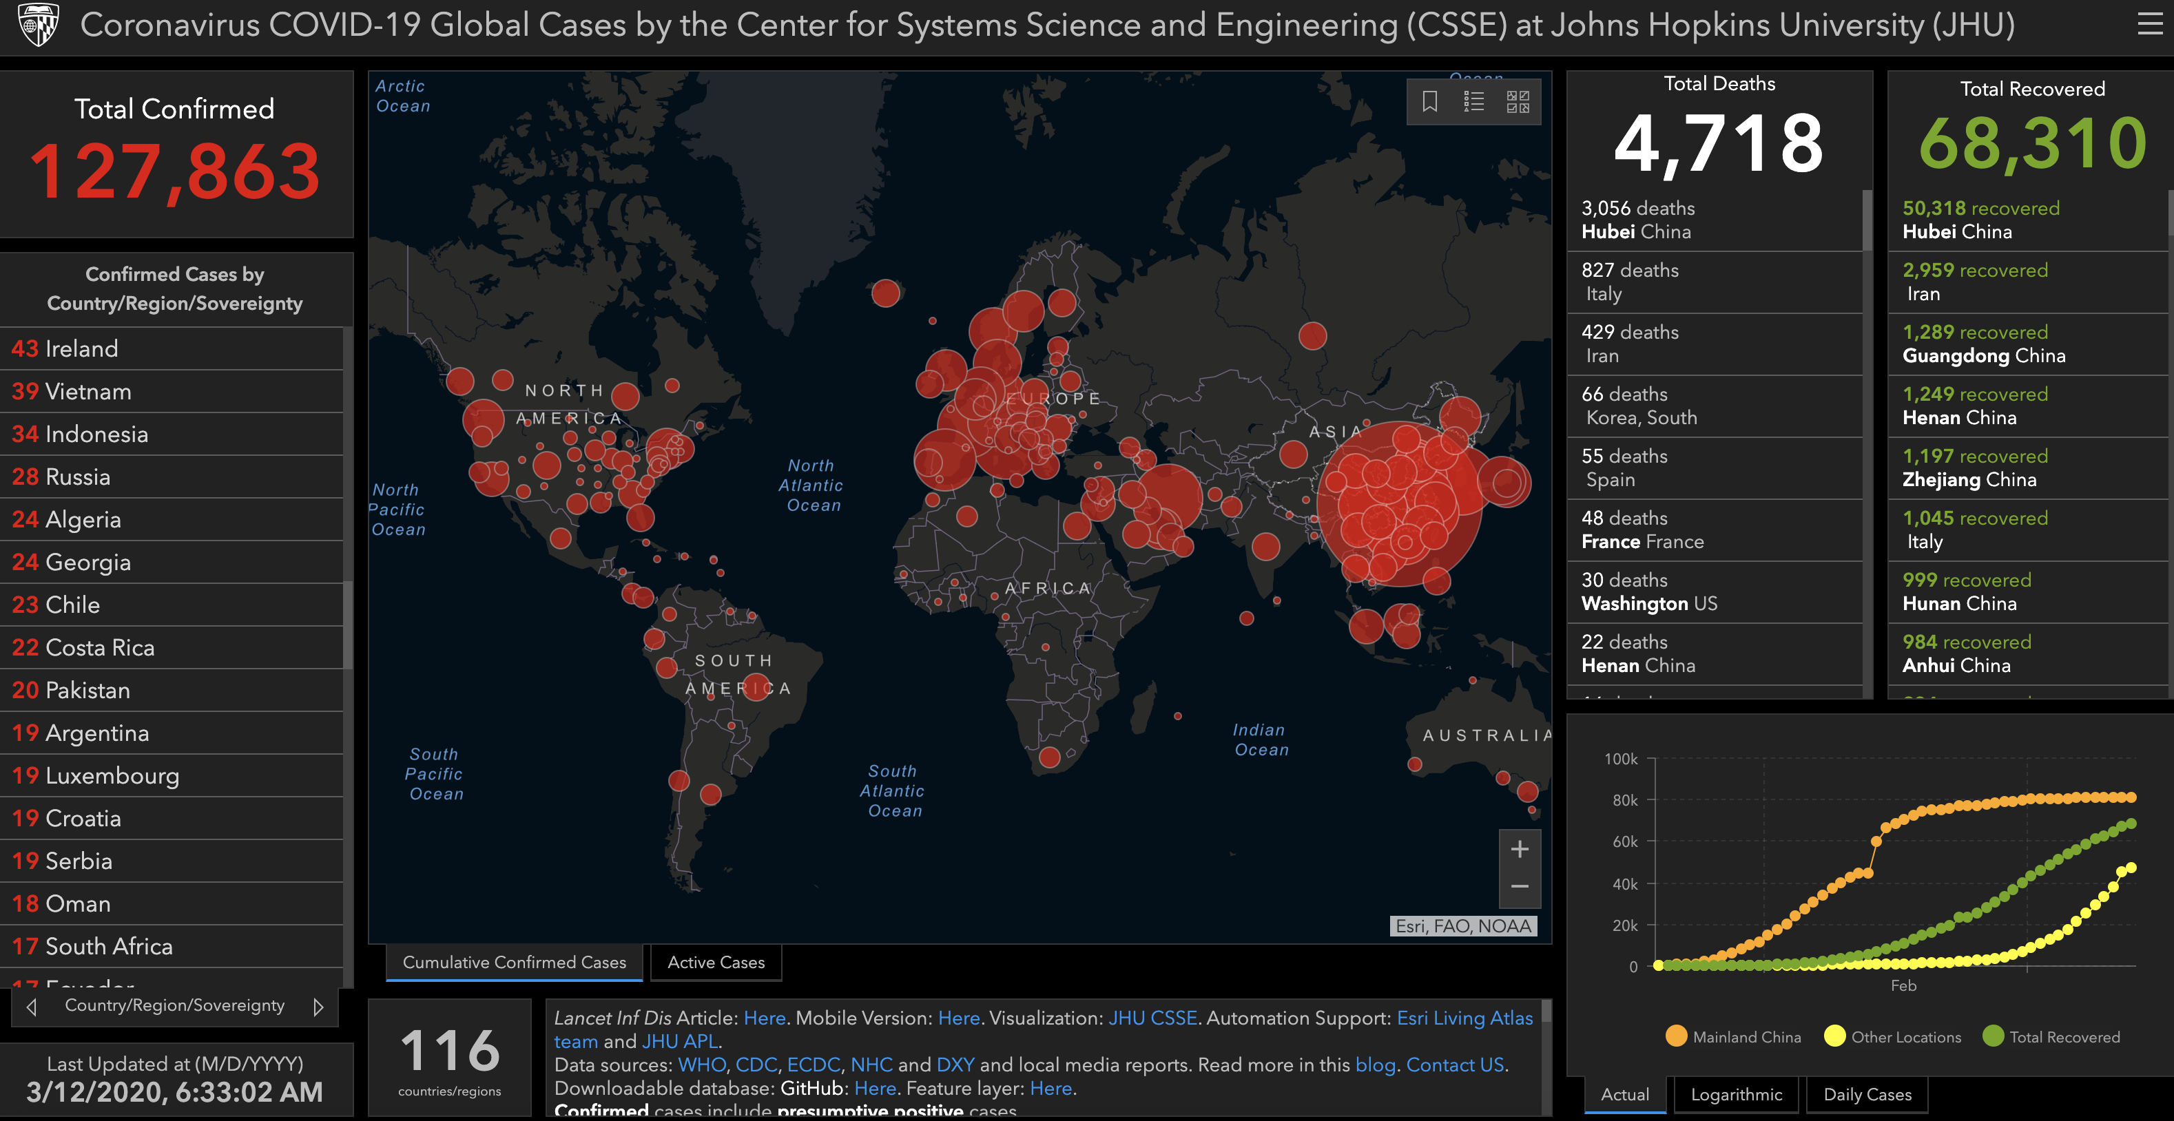Select Italy row in deaths list

coord(1713,282)
